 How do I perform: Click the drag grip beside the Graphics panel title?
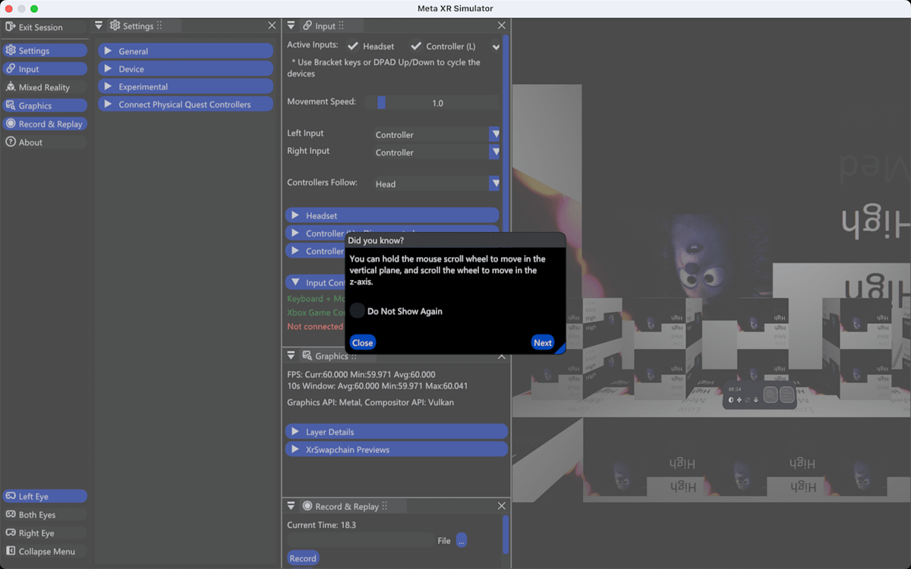point(355,356)
